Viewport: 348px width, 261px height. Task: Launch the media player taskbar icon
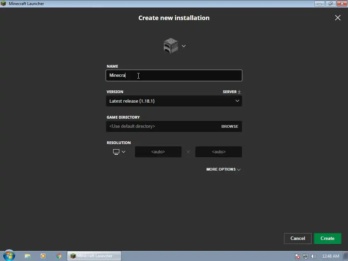[x=43, y=256]
